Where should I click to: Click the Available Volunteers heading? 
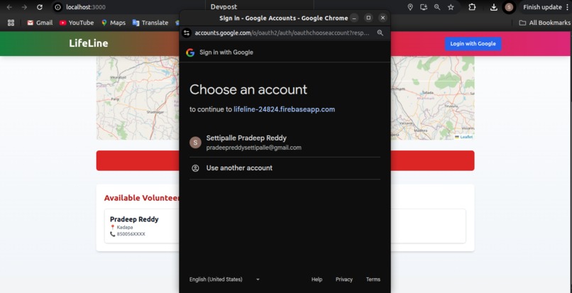coord(142,198)
